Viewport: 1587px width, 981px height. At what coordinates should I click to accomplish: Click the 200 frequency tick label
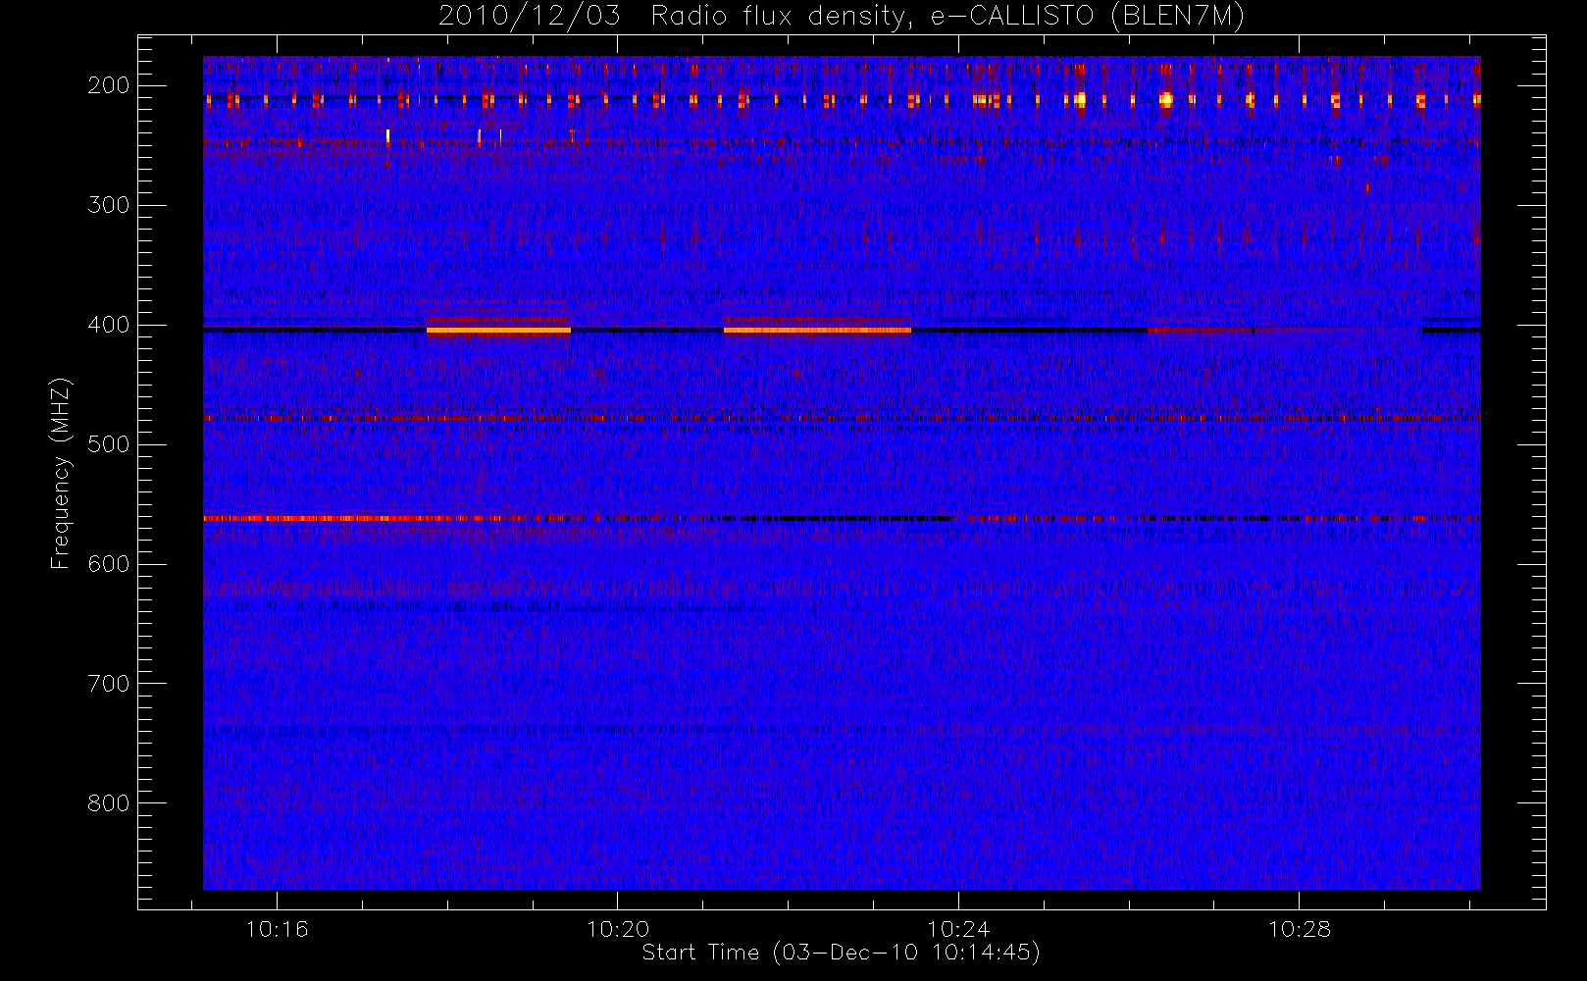(x=109, y=85)
